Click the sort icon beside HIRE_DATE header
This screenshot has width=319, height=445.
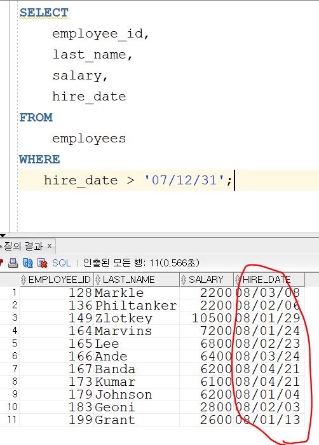point(238,280)
